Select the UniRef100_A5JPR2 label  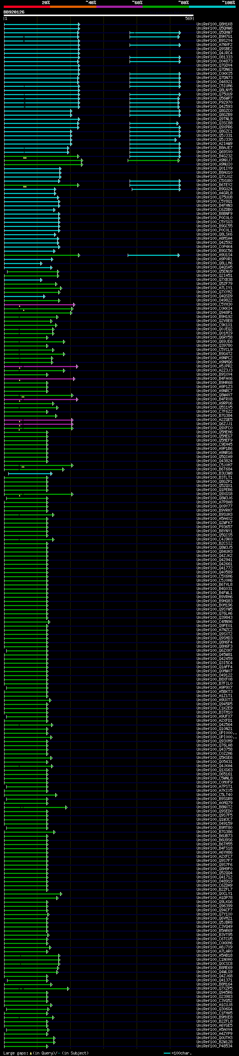[214, 366]
